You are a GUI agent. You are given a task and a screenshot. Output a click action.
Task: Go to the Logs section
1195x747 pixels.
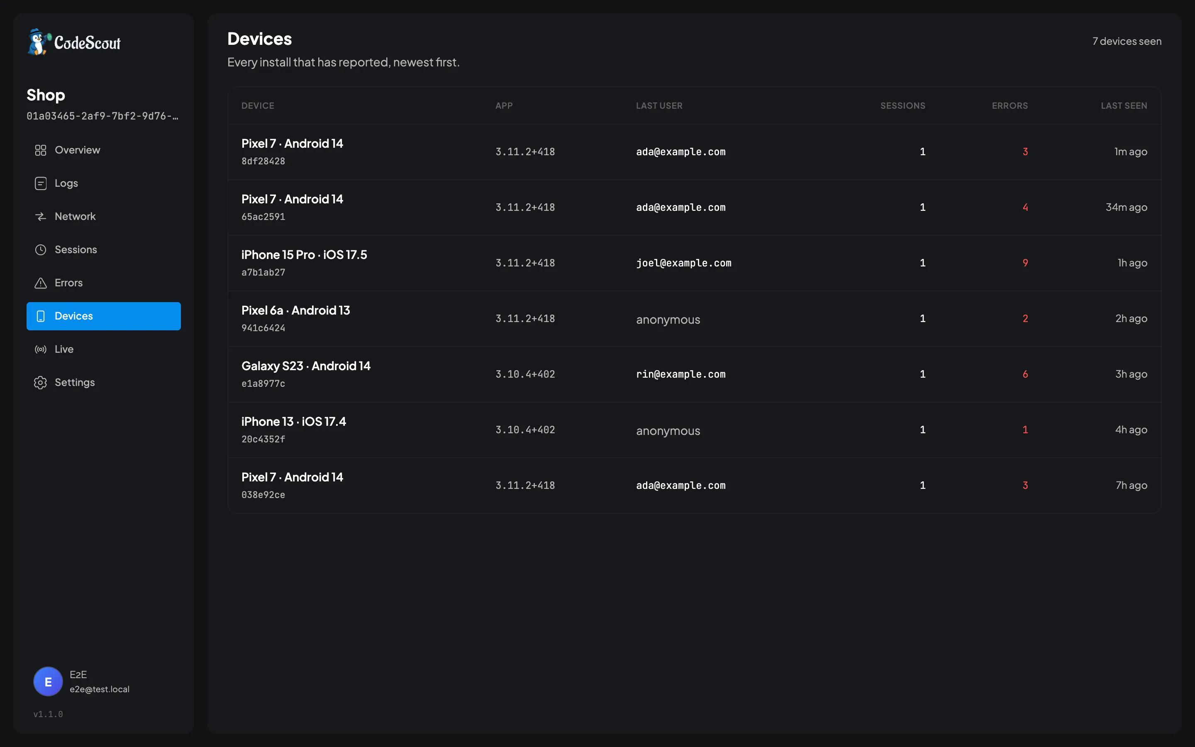click(x=104, y=183)
